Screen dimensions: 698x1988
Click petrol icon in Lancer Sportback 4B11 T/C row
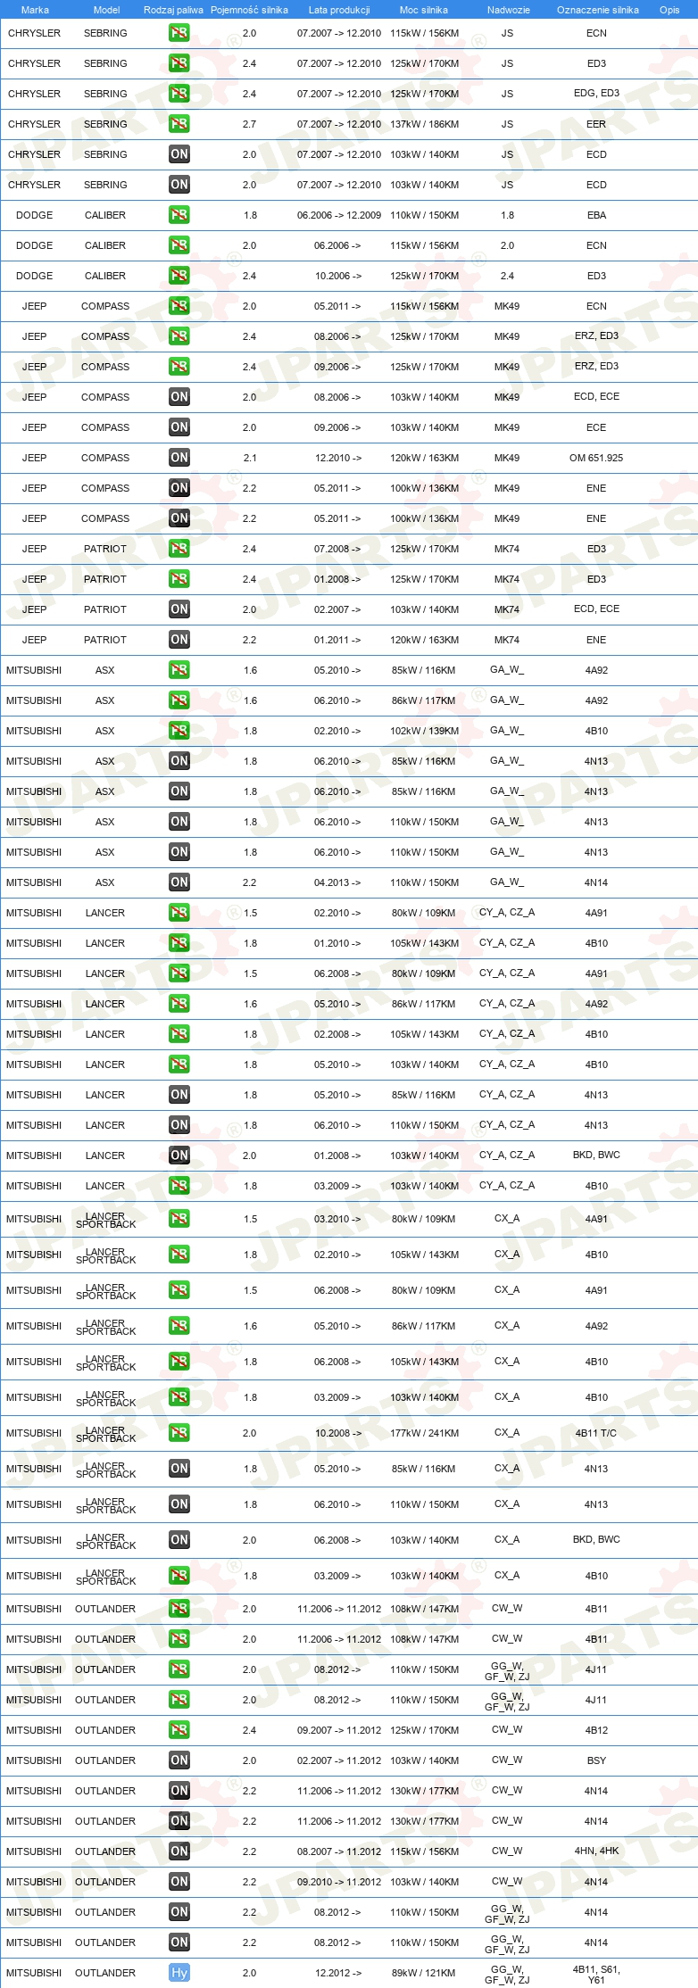tap(179, 1433)
